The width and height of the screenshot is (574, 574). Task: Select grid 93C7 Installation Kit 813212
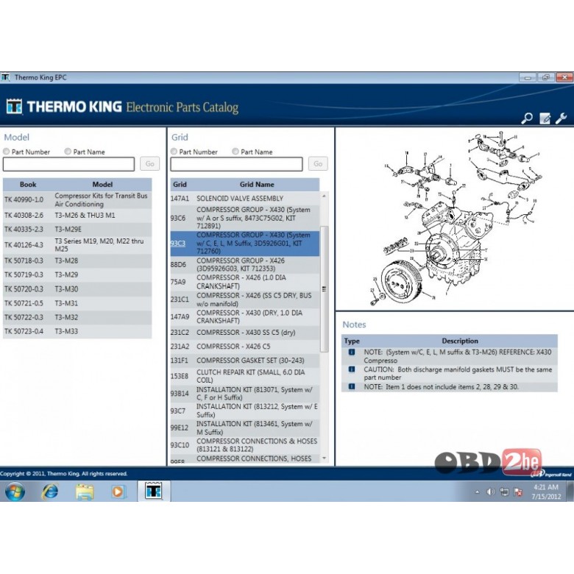245,411
